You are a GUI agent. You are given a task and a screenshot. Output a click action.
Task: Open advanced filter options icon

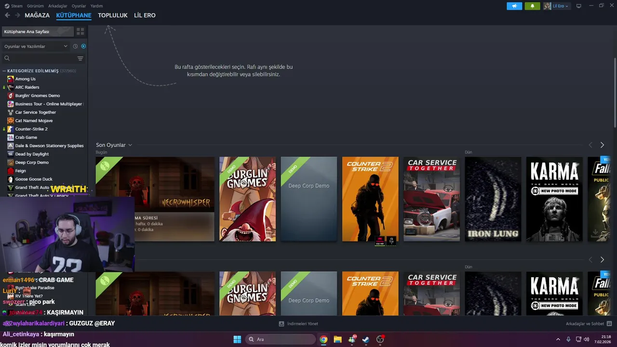[80, 58]
